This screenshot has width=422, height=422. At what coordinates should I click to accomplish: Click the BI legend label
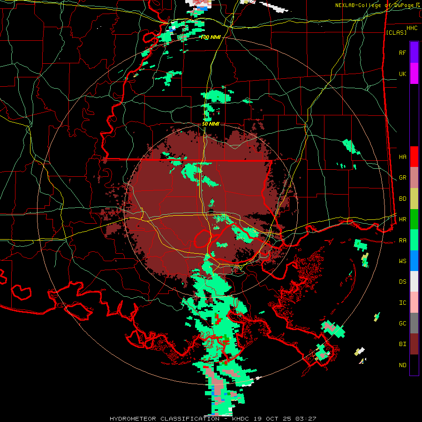(x=402, y=344)
